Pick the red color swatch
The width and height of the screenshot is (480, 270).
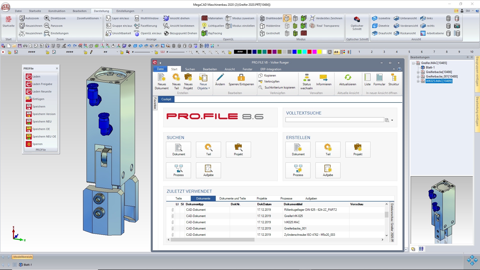click(x=309, y=52)
